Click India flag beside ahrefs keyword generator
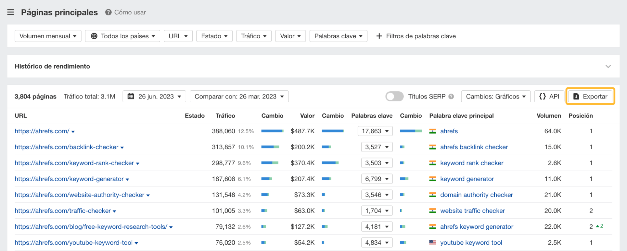Image resolution: width=627 pixels, height=251 pixels. click(433, 227)
